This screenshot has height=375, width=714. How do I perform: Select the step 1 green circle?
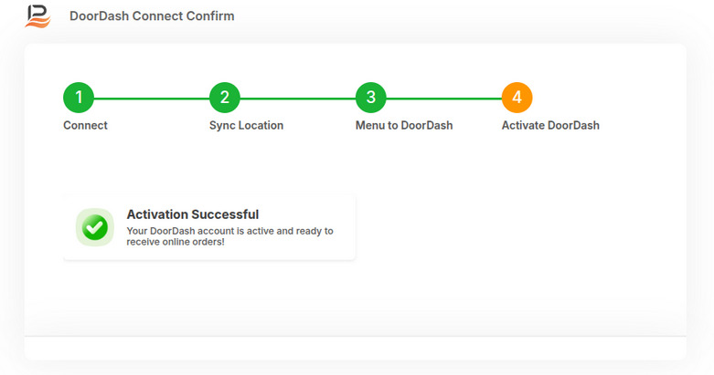coord(79,98)
